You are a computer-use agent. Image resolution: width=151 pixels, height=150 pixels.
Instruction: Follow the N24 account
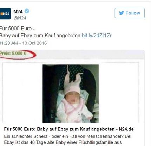130,13
